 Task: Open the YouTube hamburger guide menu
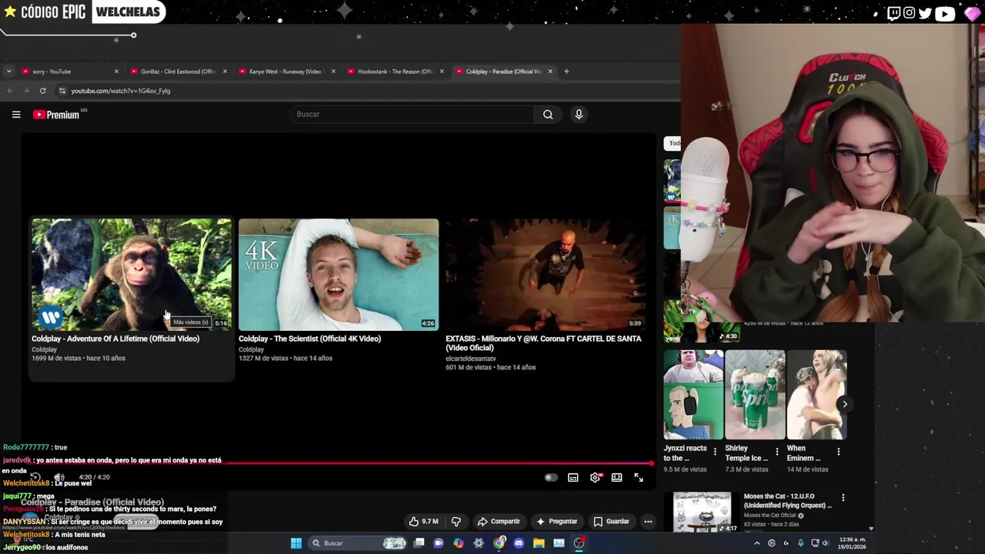16,115
